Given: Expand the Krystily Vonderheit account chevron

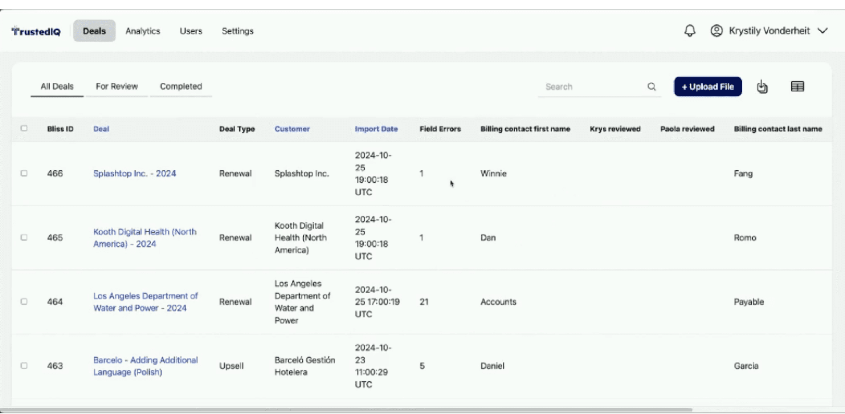Looking at the screenshot, I should click(x=822, y=31).
